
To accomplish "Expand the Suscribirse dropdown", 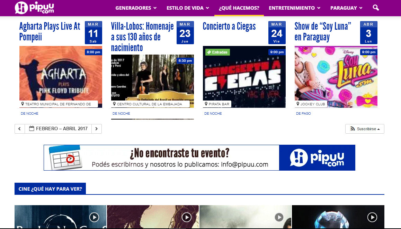I will 365,129.
